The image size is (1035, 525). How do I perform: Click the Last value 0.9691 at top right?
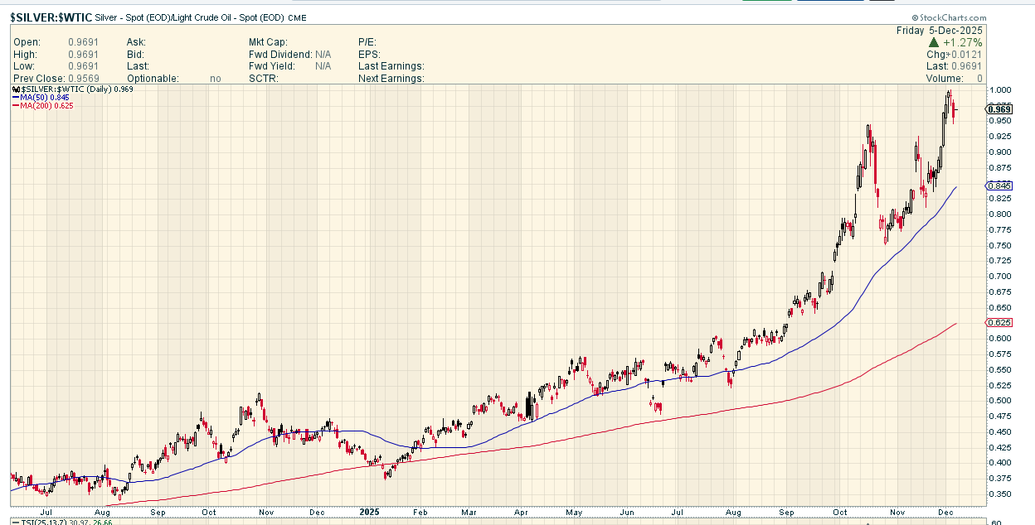pos(965,66)
